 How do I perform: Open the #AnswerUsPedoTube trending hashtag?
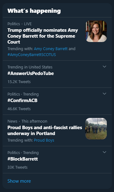pyautogui.click(x=31, y=73)
